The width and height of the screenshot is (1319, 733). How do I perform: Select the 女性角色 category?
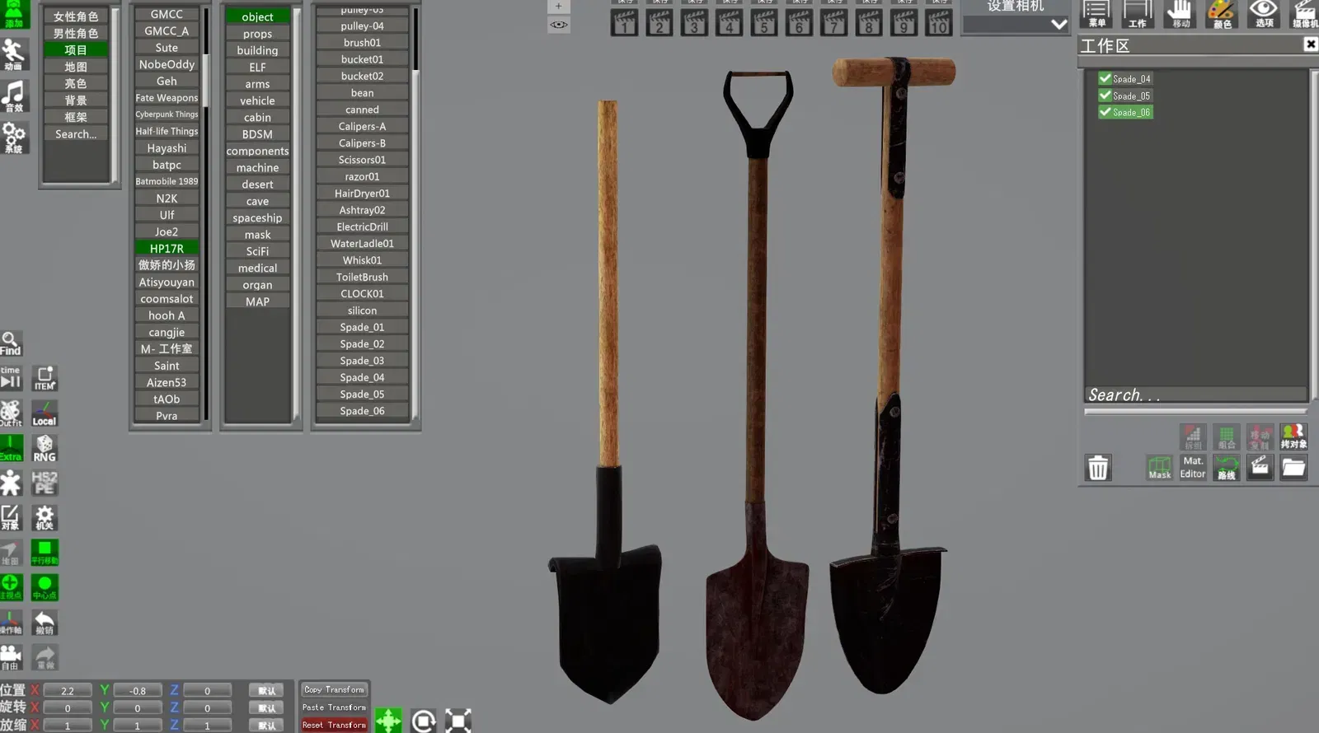pos(76,16)
